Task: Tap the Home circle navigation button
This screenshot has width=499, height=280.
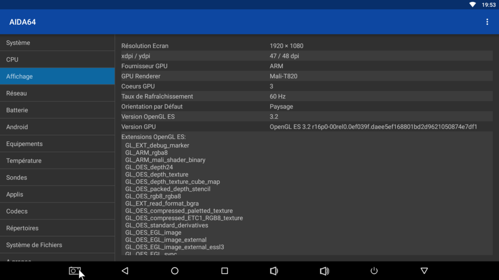Action: pos(175,271)
